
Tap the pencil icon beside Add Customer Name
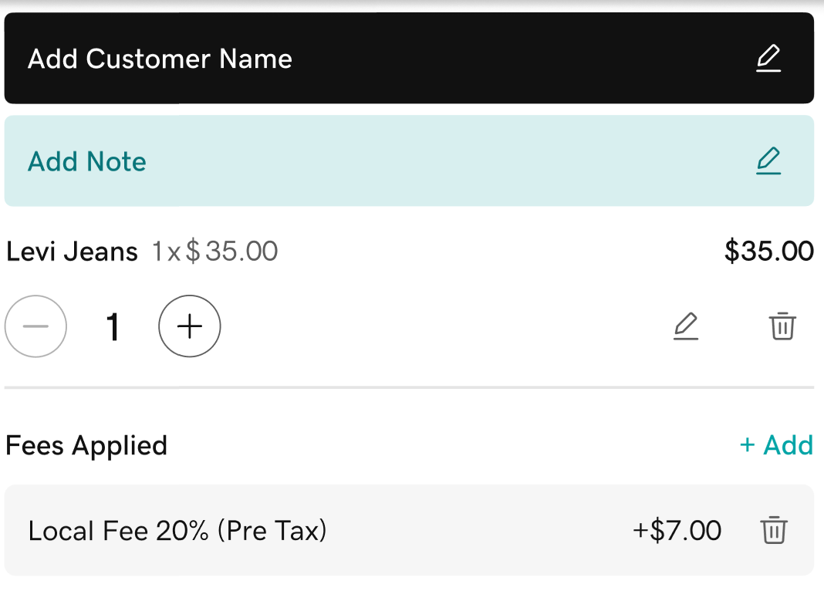coord(768,59)
